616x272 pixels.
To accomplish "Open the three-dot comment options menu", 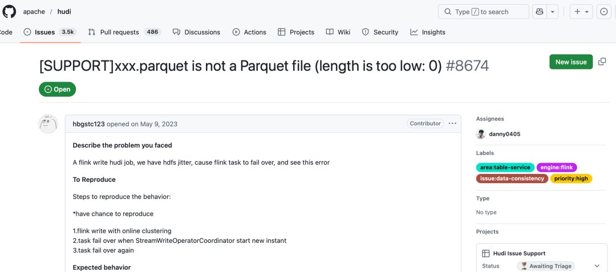I will (x=452, y=124).
